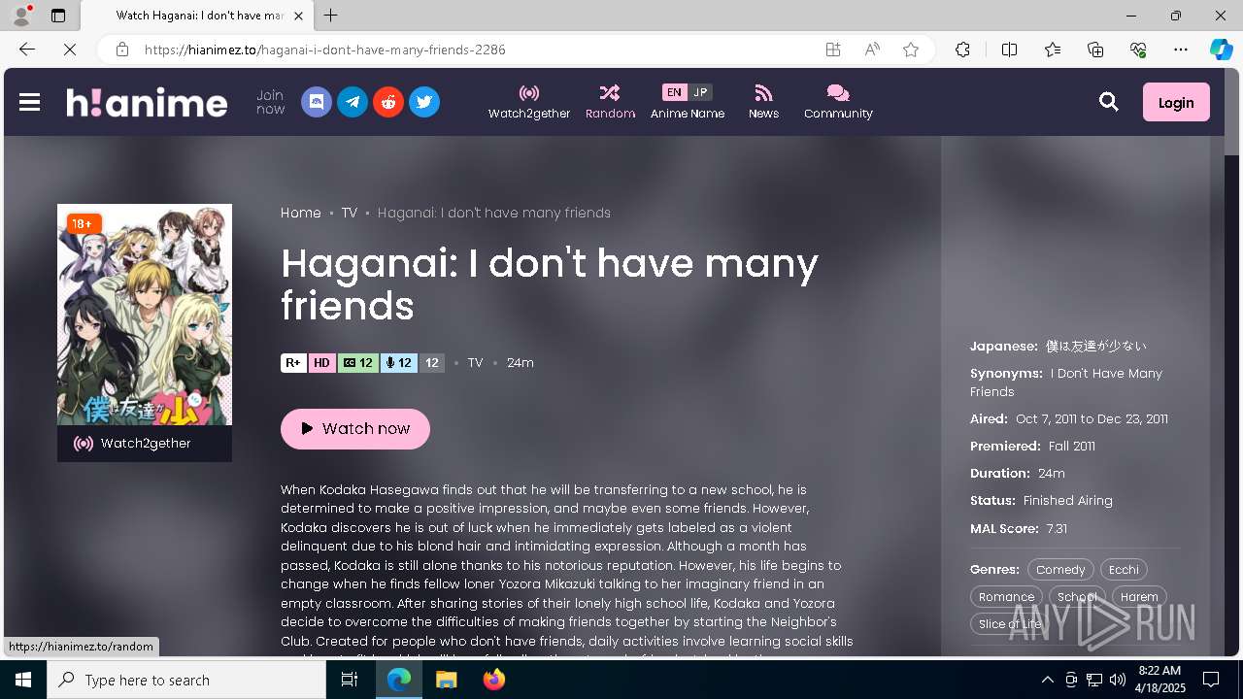
Task: Show hidden system tray icons
Action: (1048, 680)
